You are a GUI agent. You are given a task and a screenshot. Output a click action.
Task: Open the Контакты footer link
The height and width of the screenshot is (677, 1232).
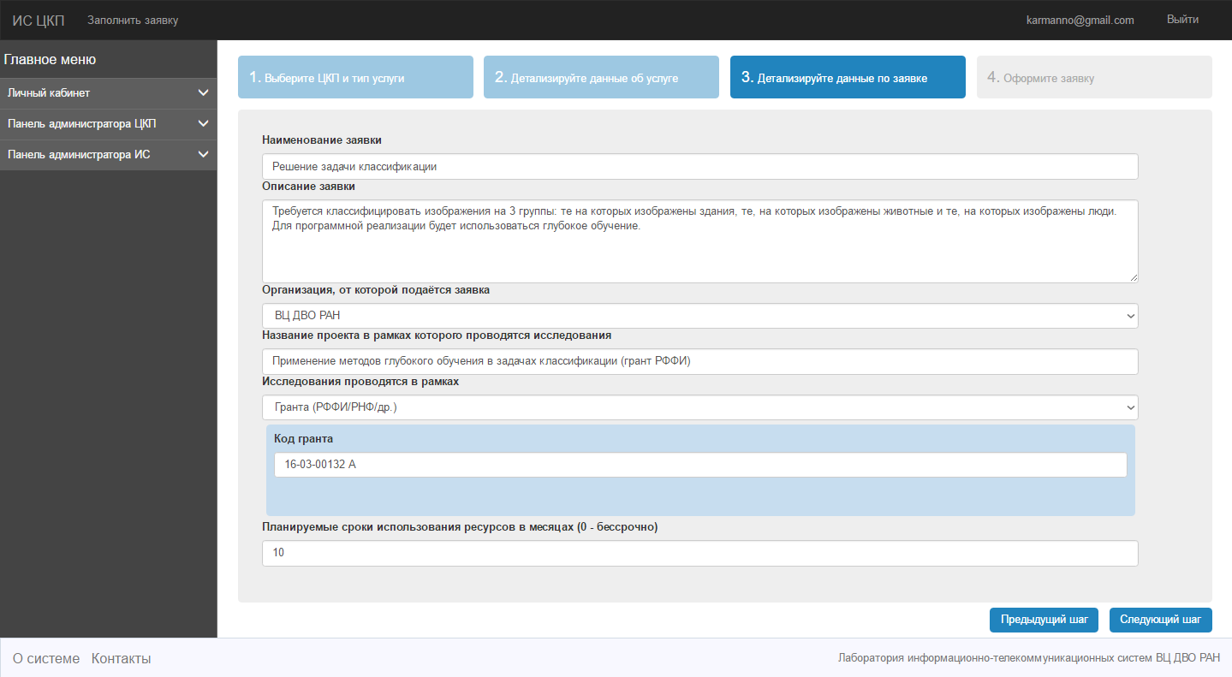(x=122, y=658)
